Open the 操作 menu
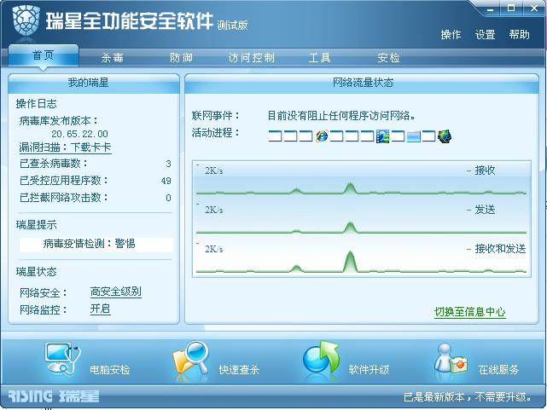The width and height of the screenshot is (547, 410). click(x=451, y=34)
